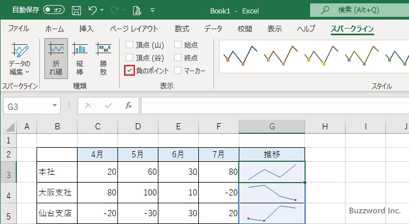Choose the dark blue sparkline style with orange markers
Screen dimensions: 409x224
(x=240, y=55)
